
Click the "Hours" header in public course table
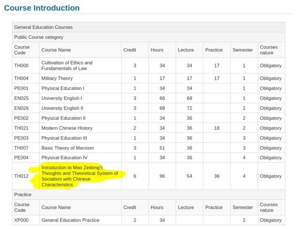coord(157,50)
